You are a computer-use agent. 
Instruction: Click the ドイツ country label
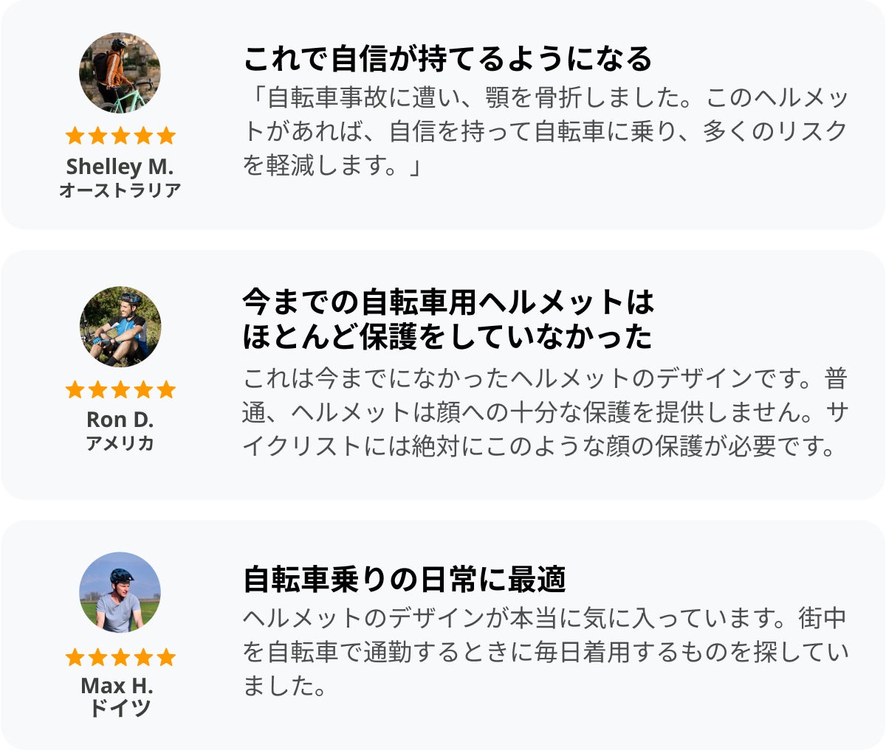click(x=120, y=709)
